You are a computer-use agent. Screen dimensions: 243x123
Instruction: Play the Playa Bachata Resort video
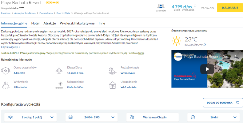pos(207,69)
